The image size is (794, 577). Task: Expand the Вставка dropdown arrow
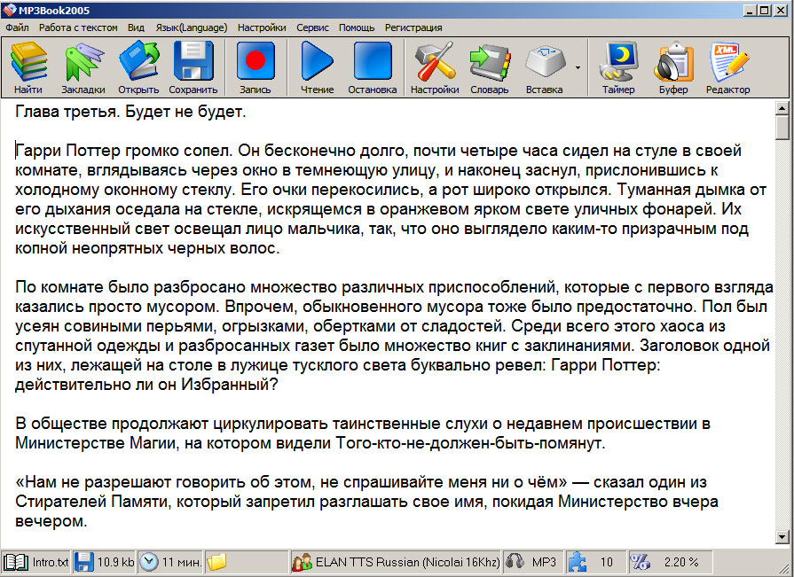(x=578, y=67)
